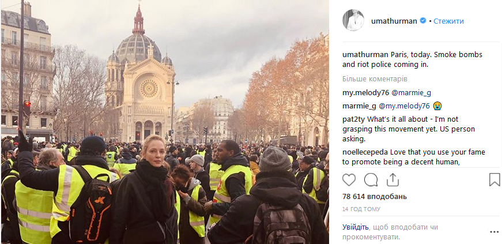Click the share arrow icon
The height and width of the screenshot is (244, 502).
click(x=392, y=179)
